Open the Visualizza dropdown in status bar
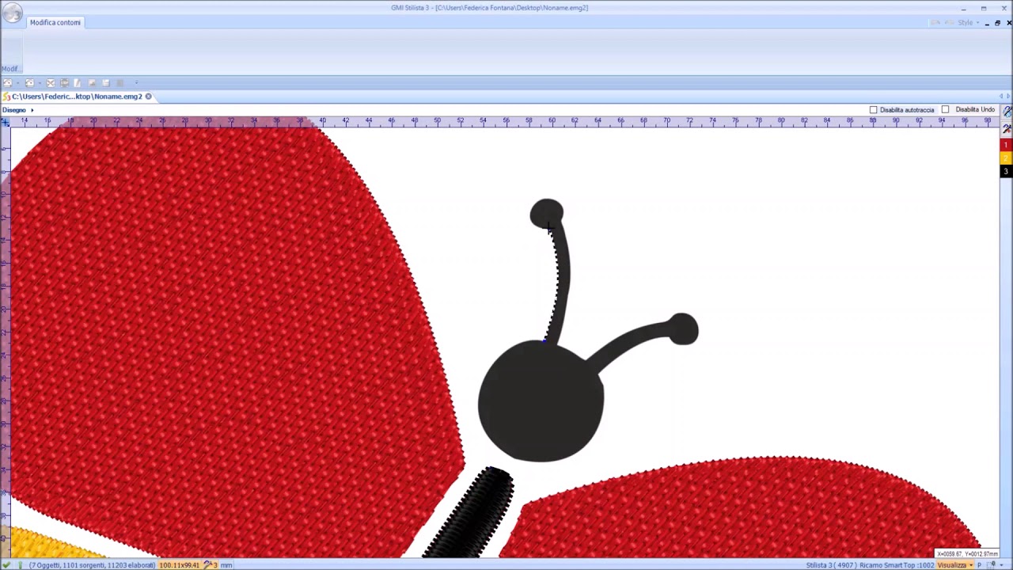Viewport: 1013px width, 570px height. click(x=955, y=565)
